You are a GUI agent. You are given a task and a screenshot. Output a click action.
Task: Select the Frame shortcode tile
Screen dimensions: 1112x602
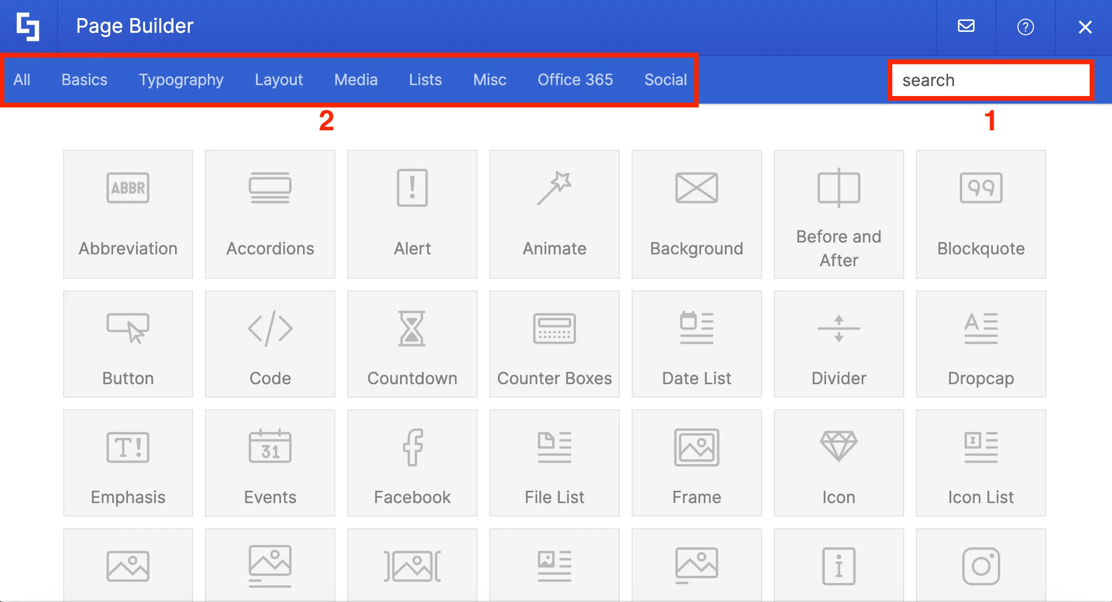[x=697, y=463]
